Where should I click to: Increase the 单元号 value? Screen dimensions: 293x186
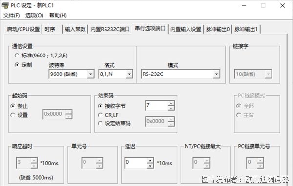click(x=100, y=160)
